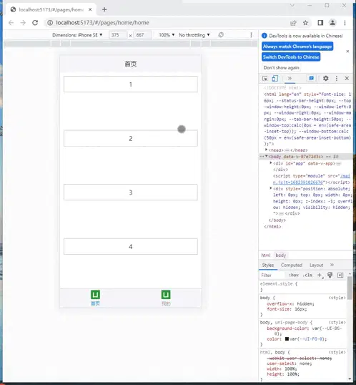This screenshot has width=356, height=385.
Task: Expand the head element node
Action: (267, 150)
